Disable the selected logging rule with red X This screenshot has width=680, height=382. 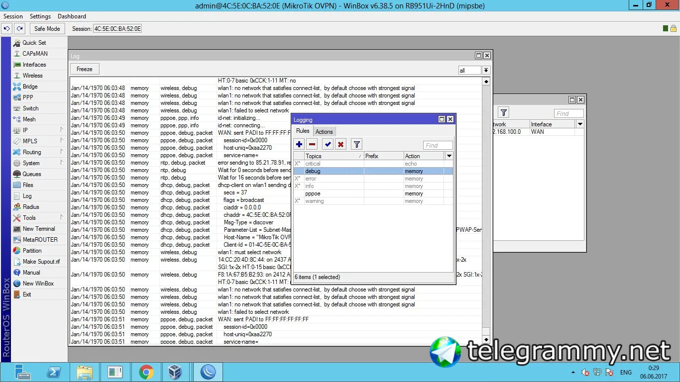[x=340, y=145]
